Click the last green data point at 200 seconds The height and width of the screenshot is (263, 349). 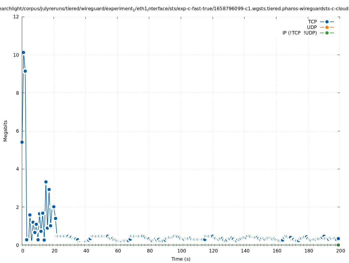coord(338,245)
